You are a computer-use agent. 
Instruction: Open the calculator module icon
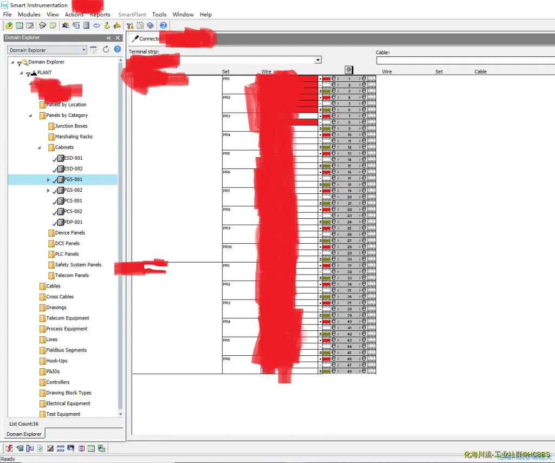pyautogui.click(x=86, y=25)
